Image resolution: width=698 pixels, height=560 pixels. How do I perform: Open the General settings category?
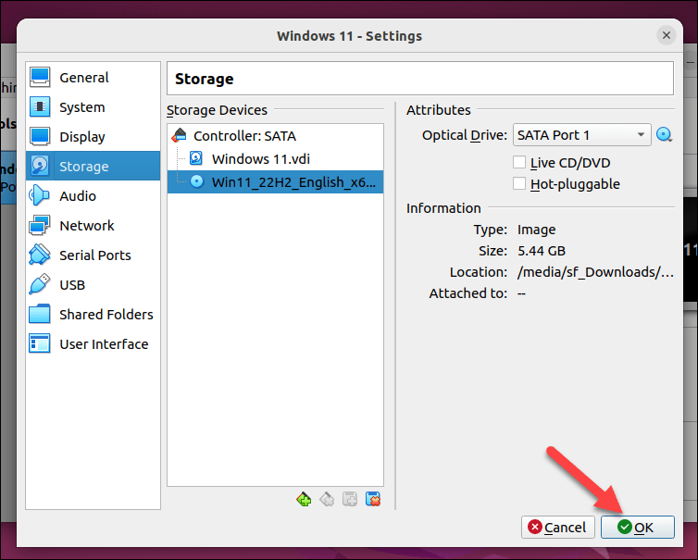pyautogui.click(x=83, y=78)
